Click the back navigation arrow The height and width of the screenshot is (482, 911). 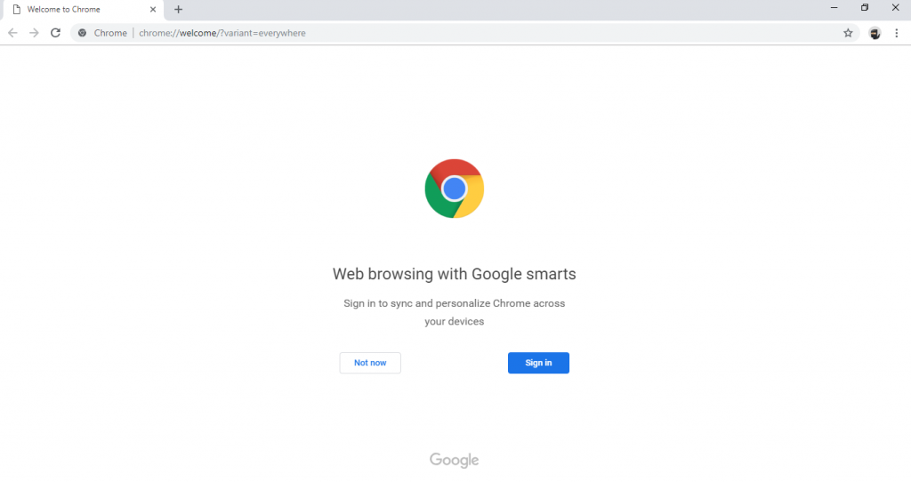pos(12,33)
